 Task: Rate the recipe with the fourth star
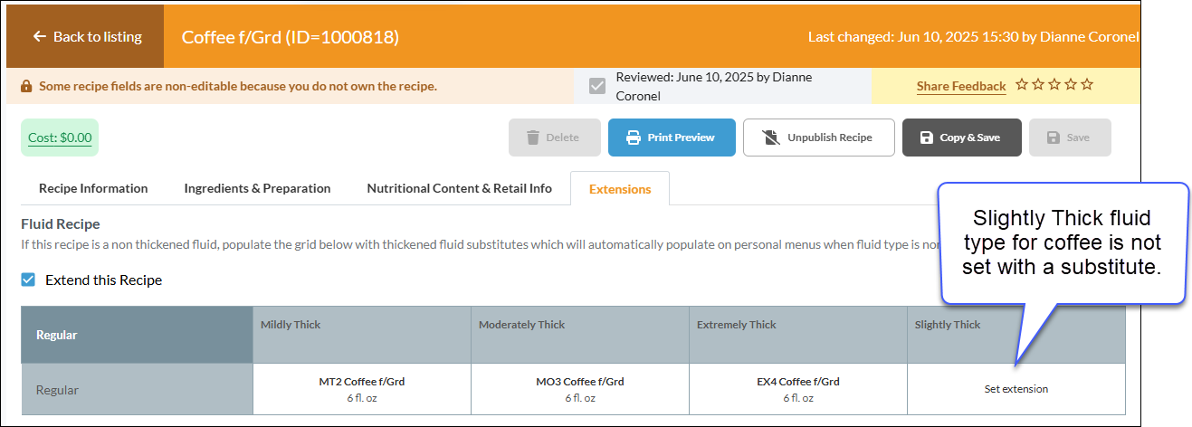pos(1071,85)
